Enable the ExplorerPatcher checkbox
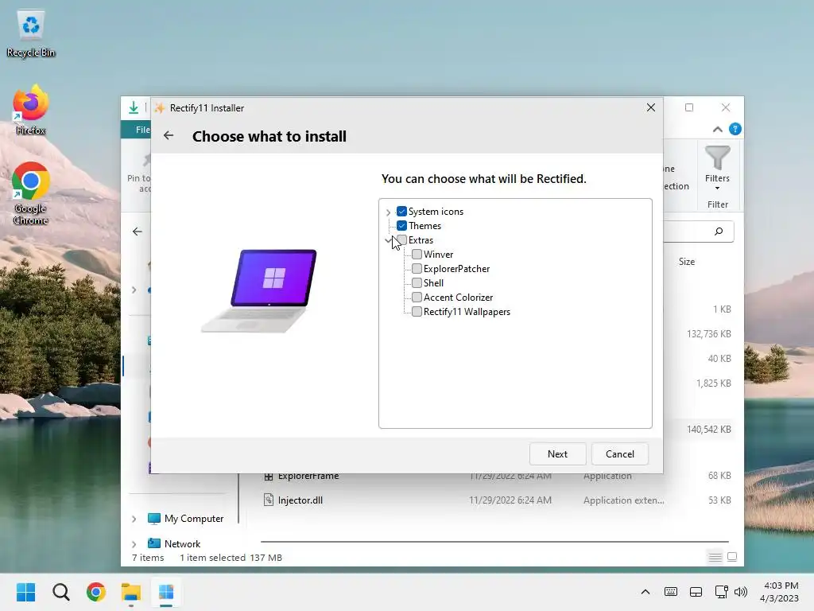Image resolution: width=814 pixels, height=611 pixels. point(417,269)
